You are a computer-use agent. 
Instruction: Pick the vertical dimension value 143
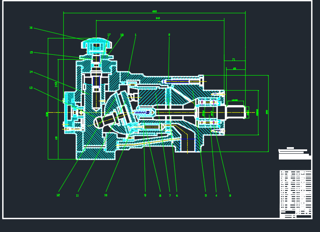point(56,84)
